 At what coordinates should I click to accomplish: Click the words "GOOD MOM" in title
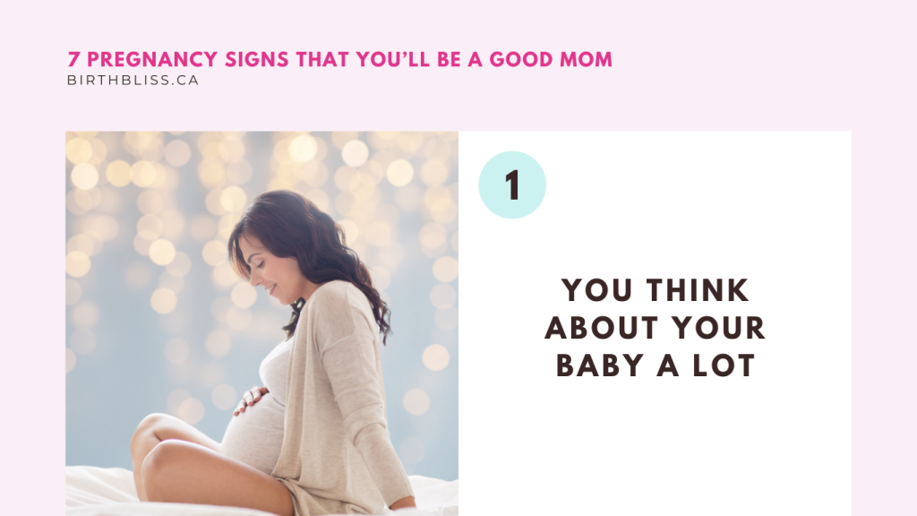(551, 60)
